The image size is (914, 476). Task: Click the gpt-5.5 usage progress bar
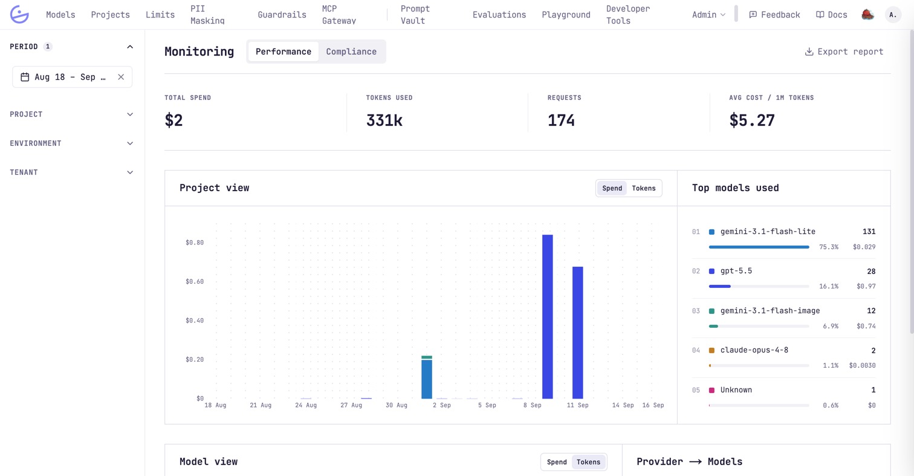pos(759,286)
